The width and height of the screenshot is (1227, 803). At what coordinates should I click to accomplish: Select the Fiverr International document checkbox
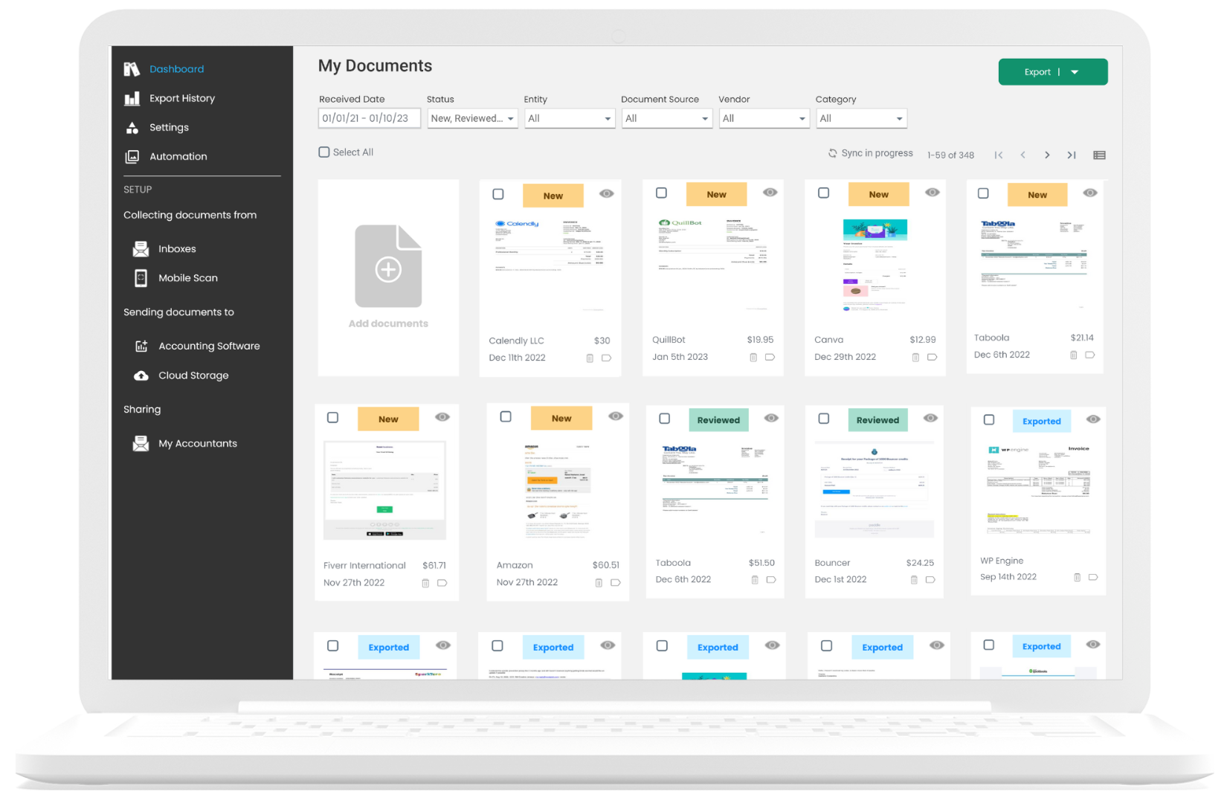[333, 418]
